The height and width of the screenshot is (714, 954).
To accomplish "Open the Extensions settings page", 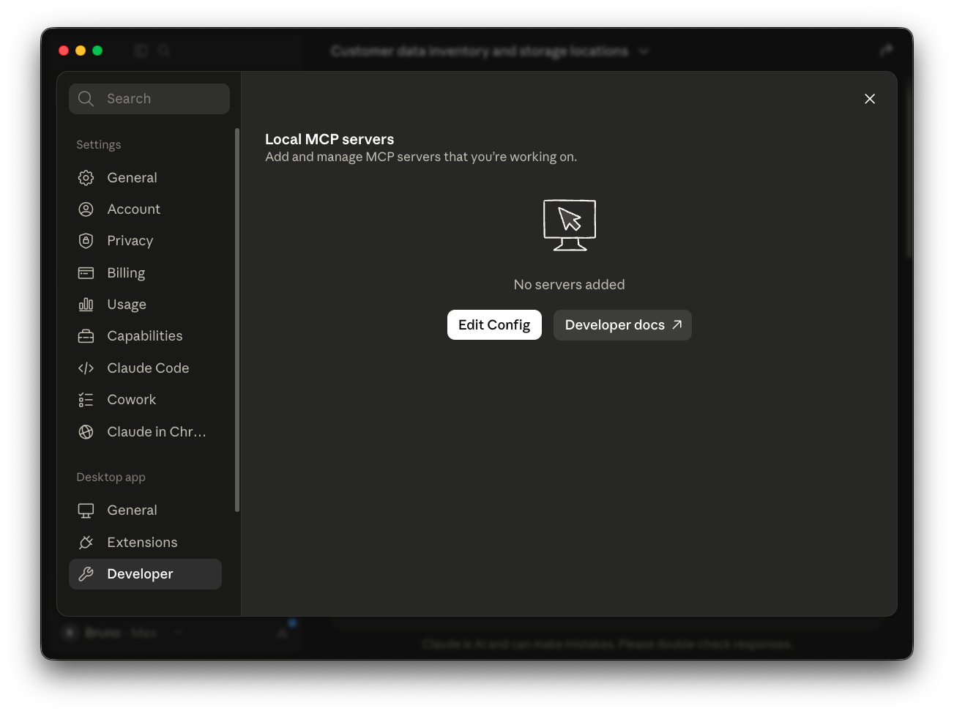I will [x=145, y=543].
